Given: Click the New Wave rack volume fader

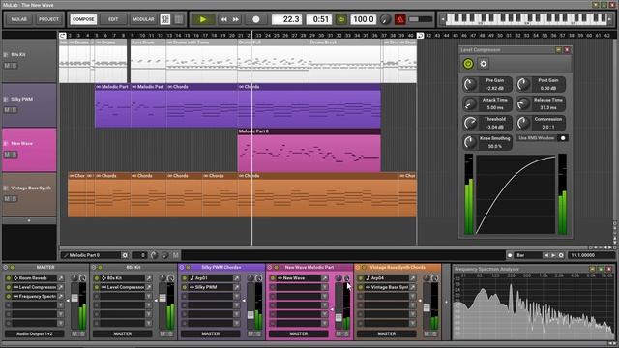Looking at the screenshot, I should [x=339, y=317].
